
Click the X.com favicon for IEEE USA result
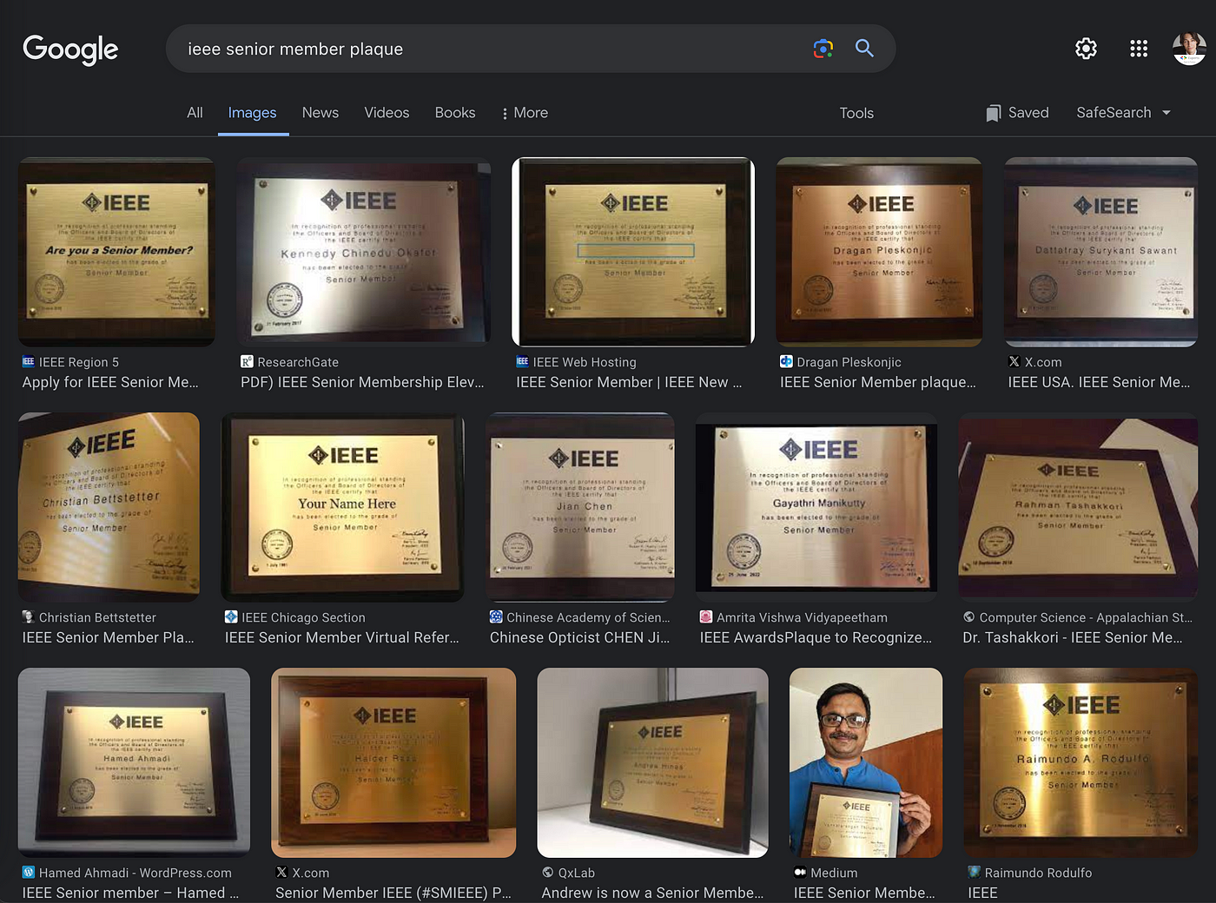[x=1014, y=362]
